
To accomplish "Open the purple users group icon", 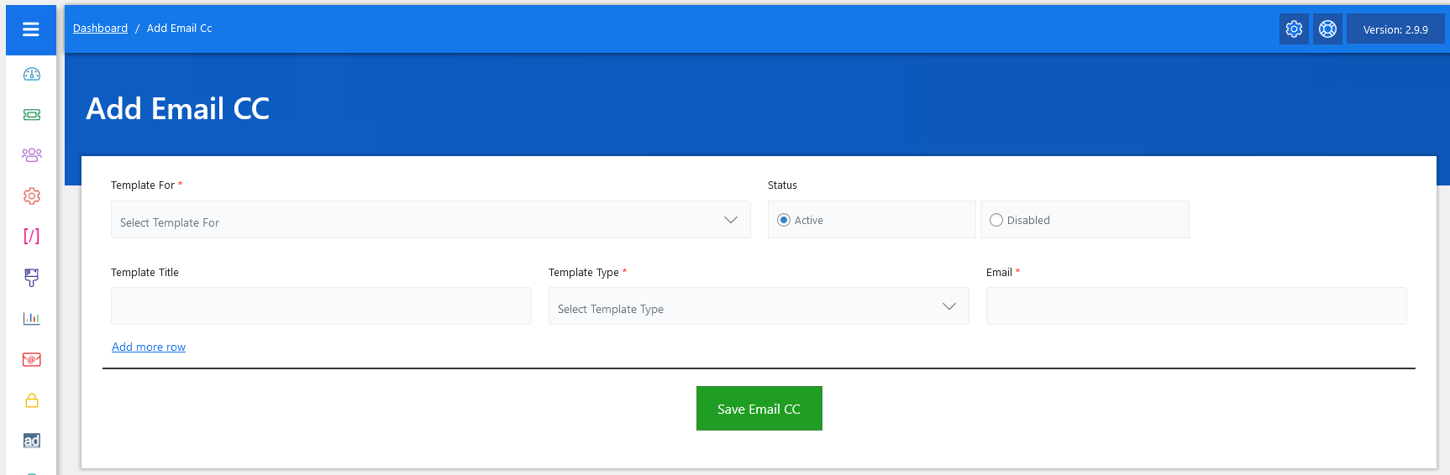I will (32, 155).
